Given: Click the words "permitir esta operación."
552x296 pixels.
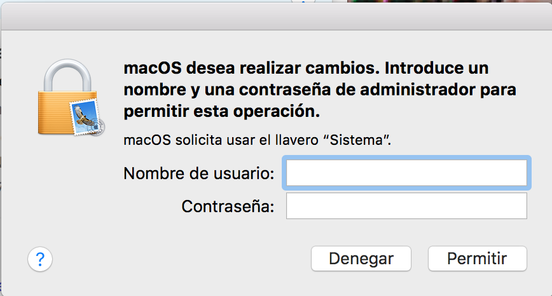Looking at the screenshot, I should point(221,111).
